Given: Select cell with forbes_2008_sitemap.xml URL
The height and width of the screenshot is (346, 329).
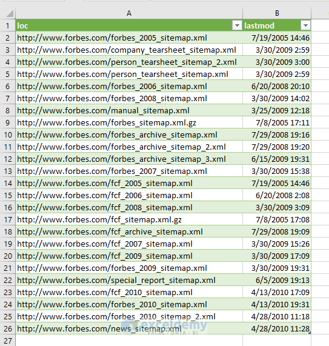Looking at the screenshot, I should (x=129, y=98).
